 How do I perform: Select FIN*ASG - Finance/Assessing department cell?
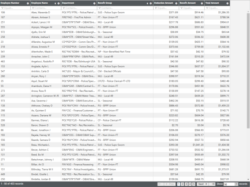[x=79, y=165]
